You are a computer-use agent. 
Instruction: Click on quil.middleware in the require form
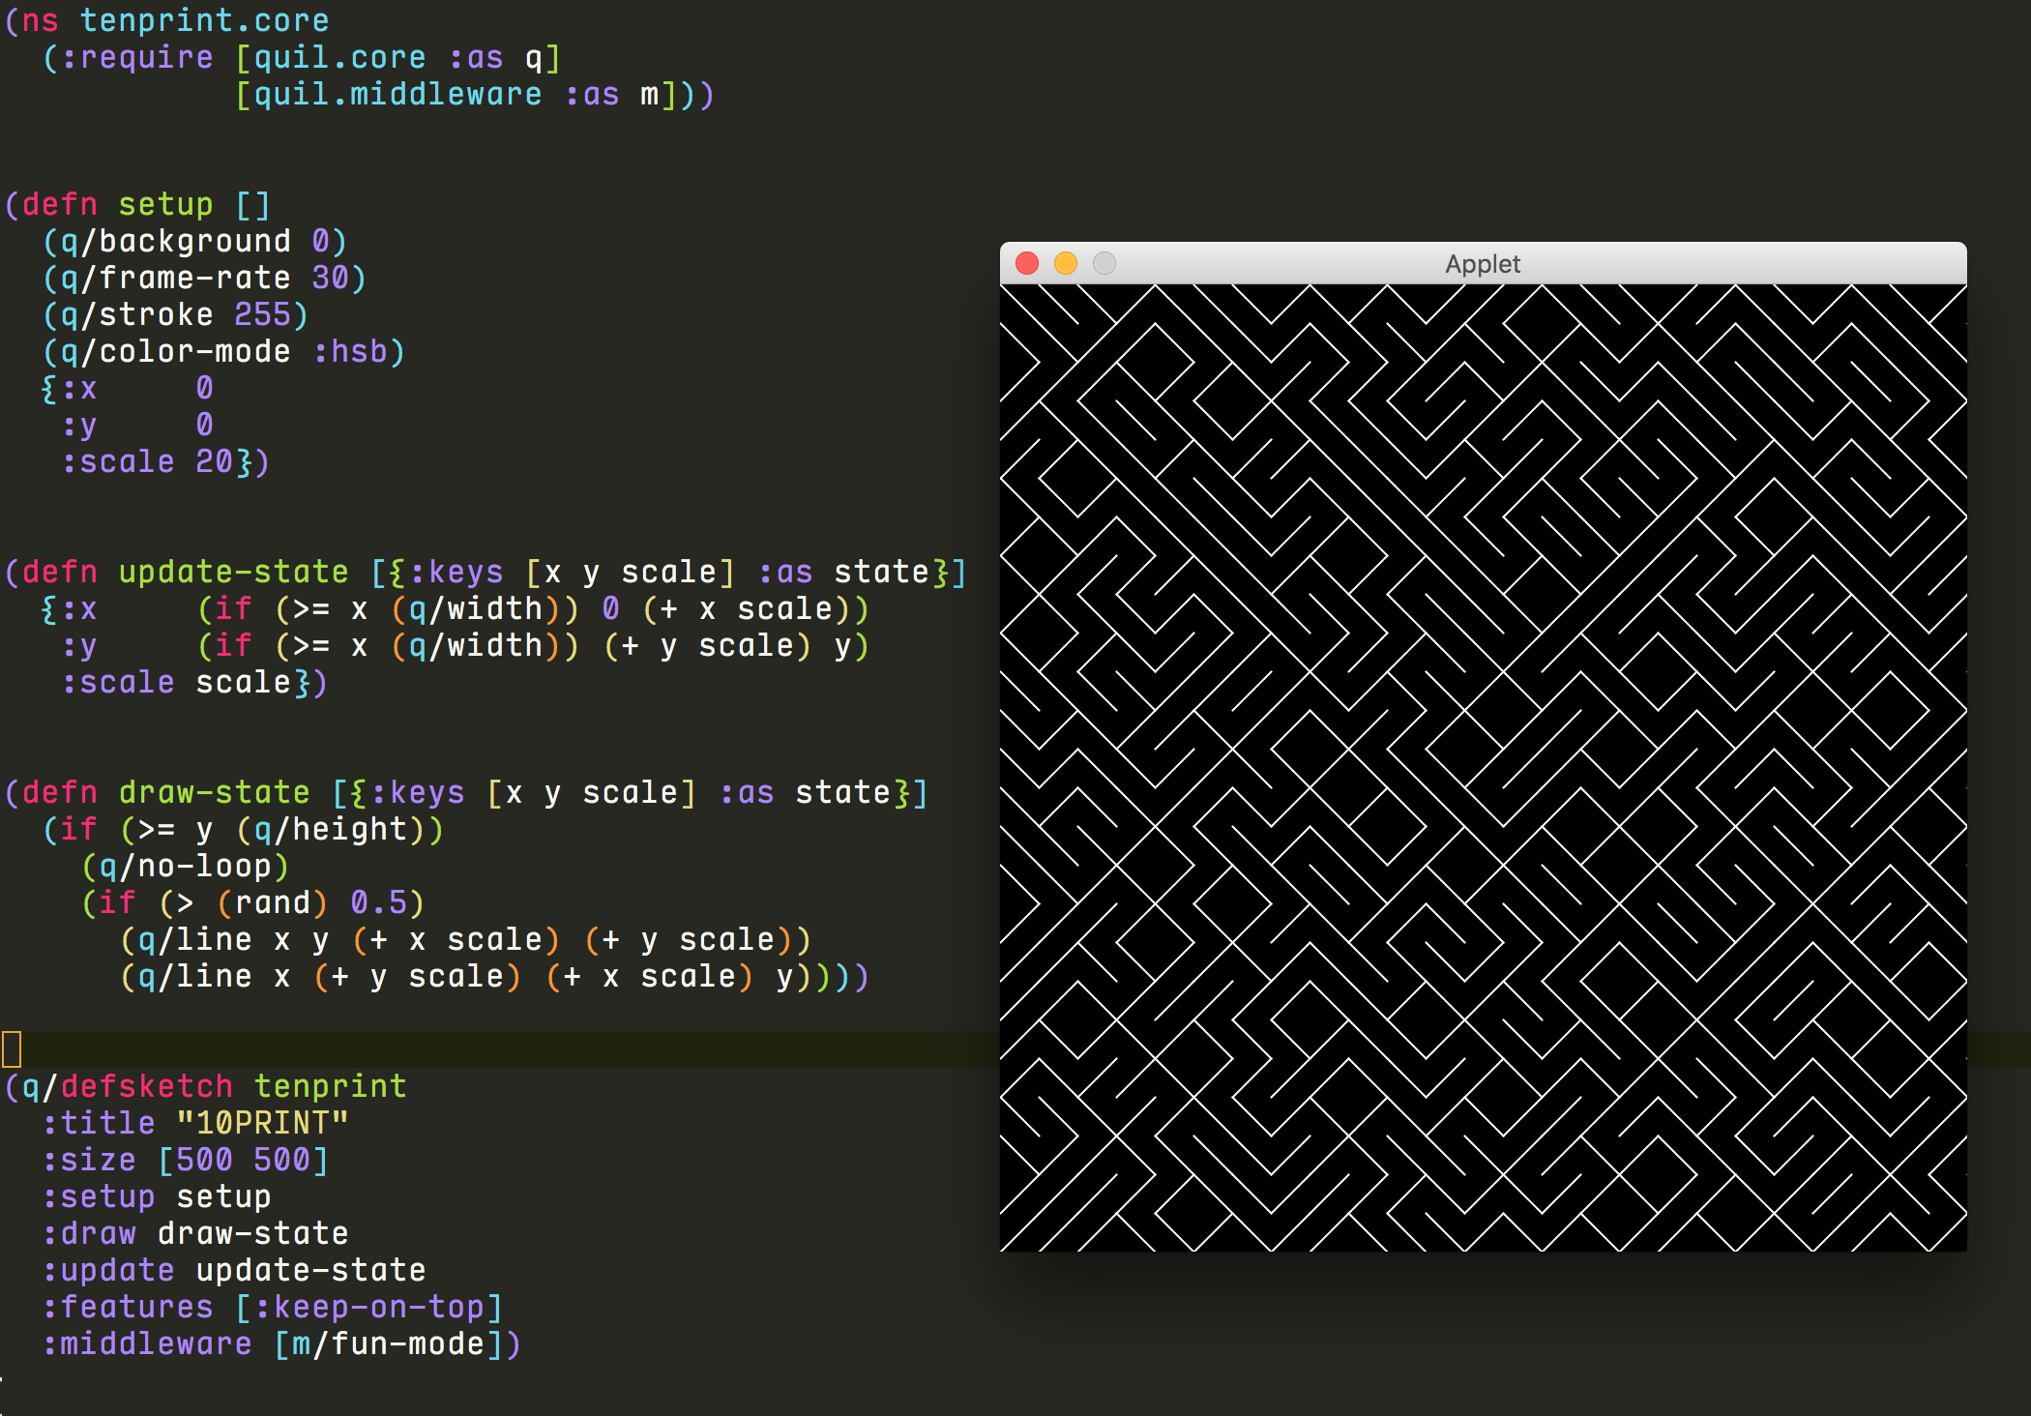(397, 95)
